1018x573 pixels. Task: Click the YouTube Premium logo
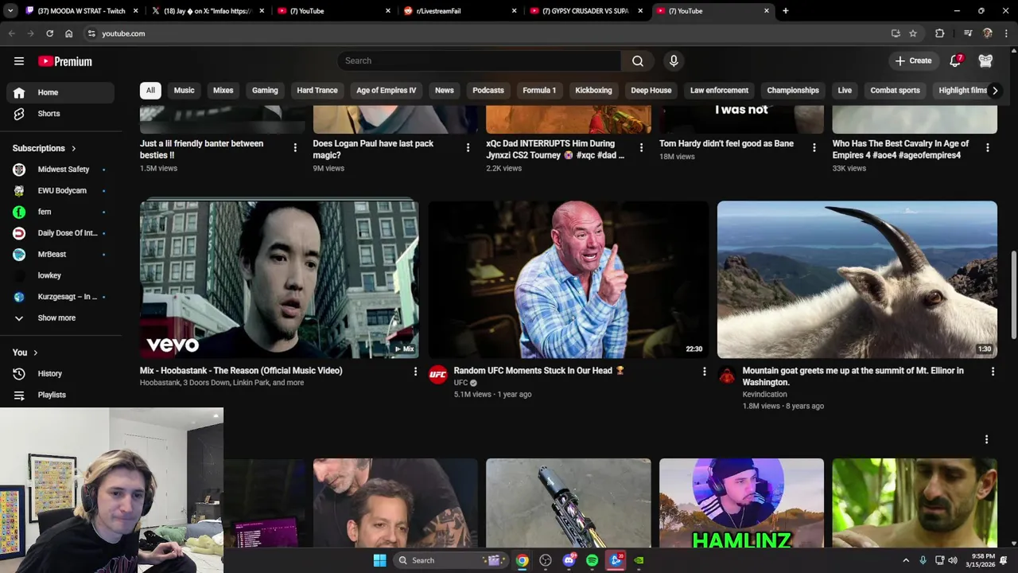(65, 61)
